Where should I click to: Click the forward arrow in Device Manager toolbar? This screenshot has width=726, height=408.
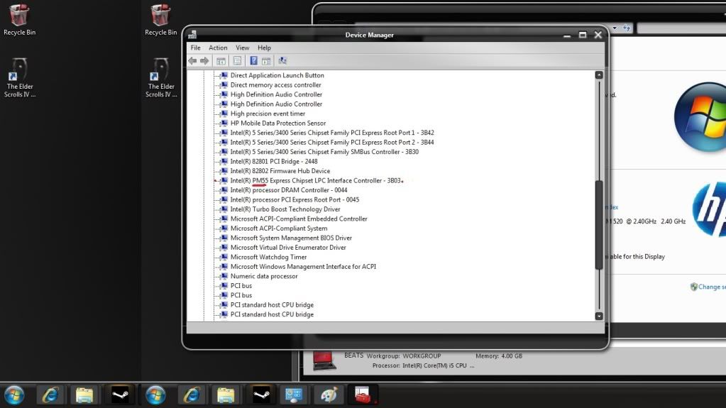[204, 60]
